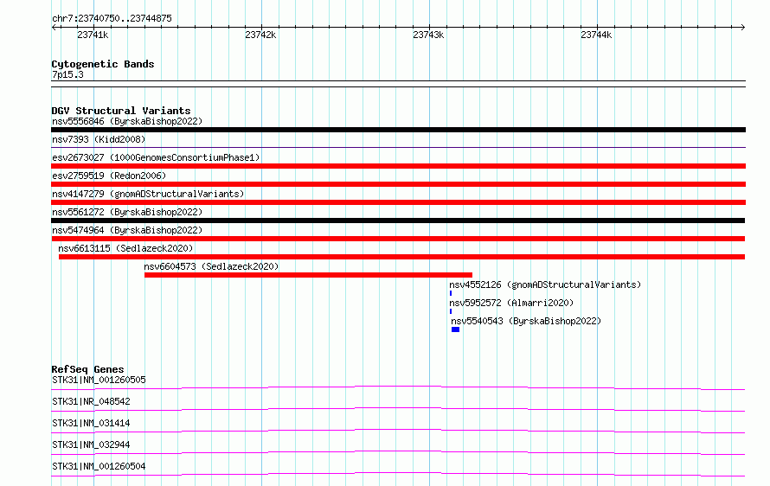Open variant esv2759519 (Redon2006) label
770x486 pixels.
tap(109, 176)
